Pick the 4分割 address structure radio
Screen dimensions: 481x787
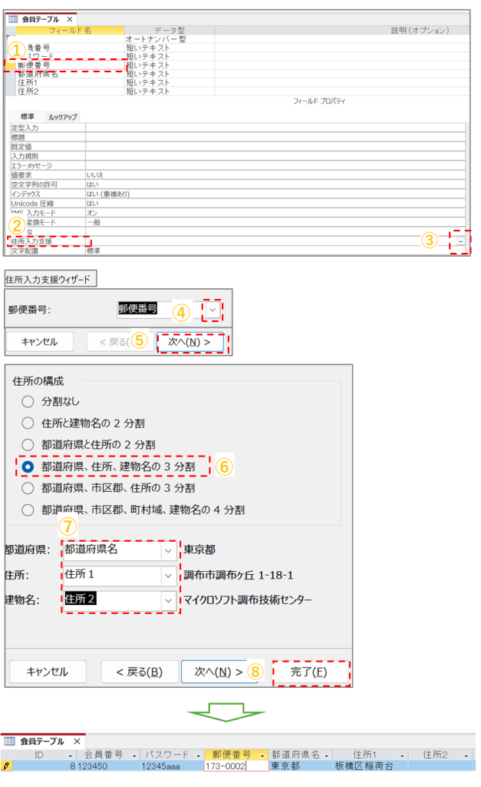(x=28, y=510)
